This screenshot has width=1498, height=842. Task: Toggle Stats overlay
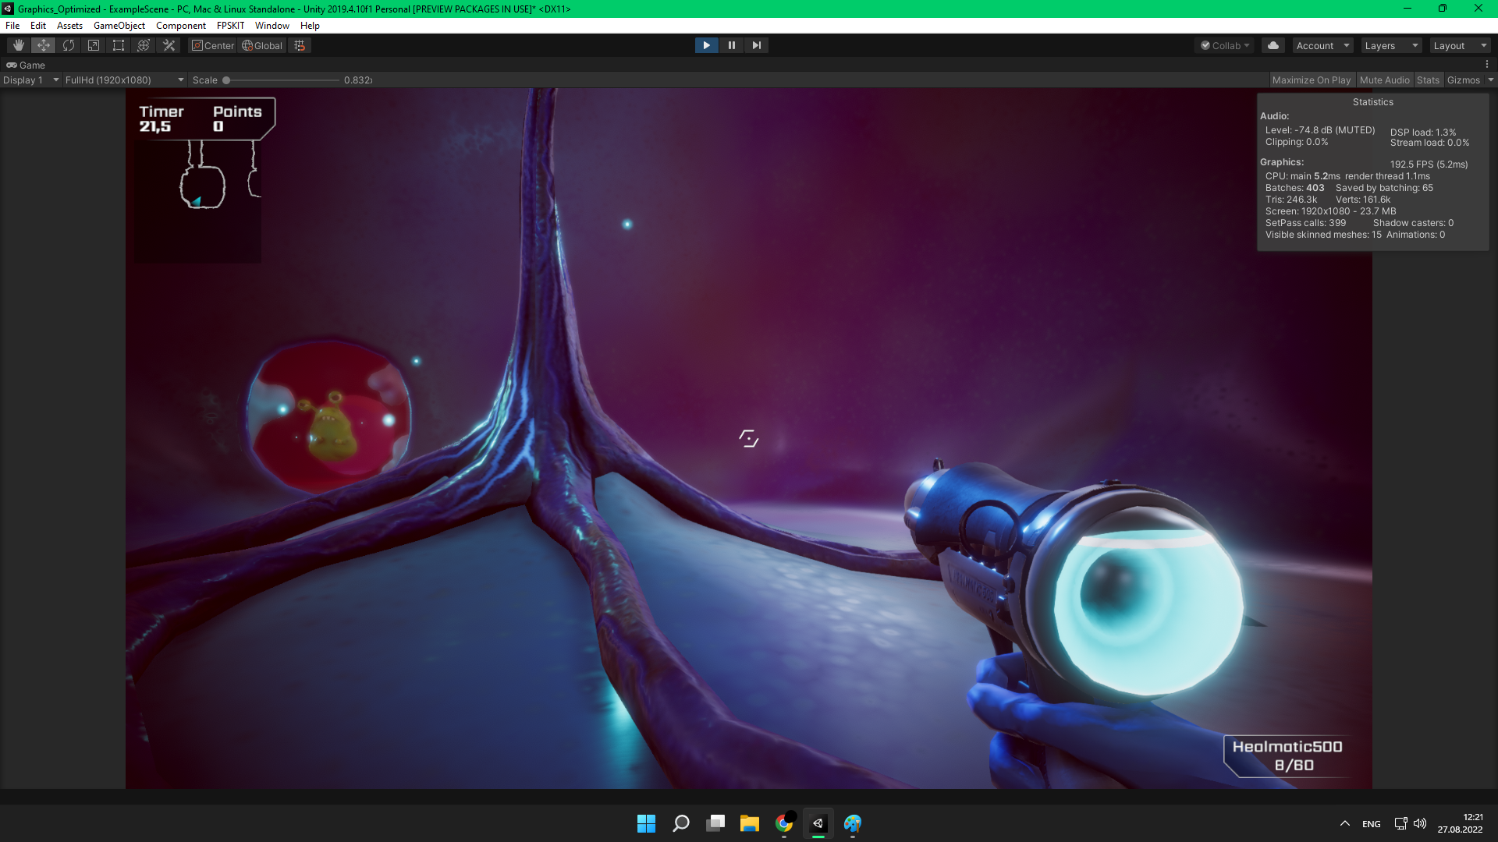1428,80
